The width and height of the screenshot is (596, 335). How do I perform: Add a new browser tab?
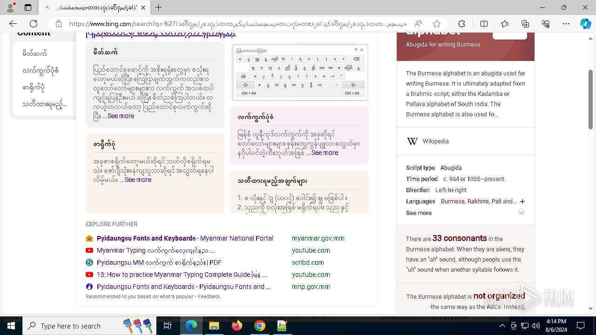pos(159,7)
